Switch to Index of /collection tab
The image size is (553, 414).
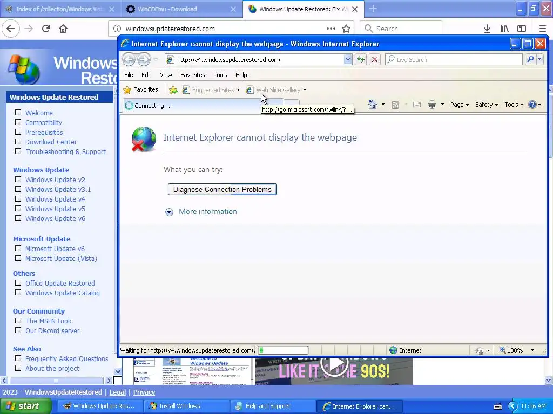pos(60,9)
